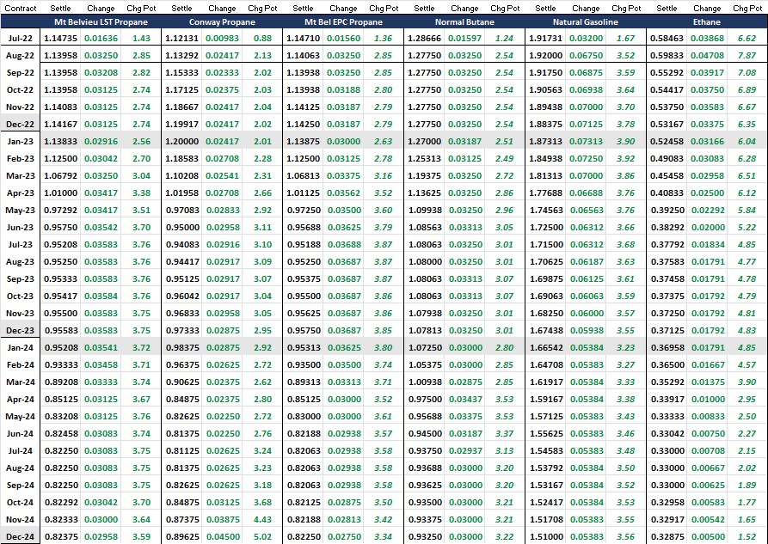Click Dec-24 Natural Gasoline settle 1.51000

(x=545, y=536)
